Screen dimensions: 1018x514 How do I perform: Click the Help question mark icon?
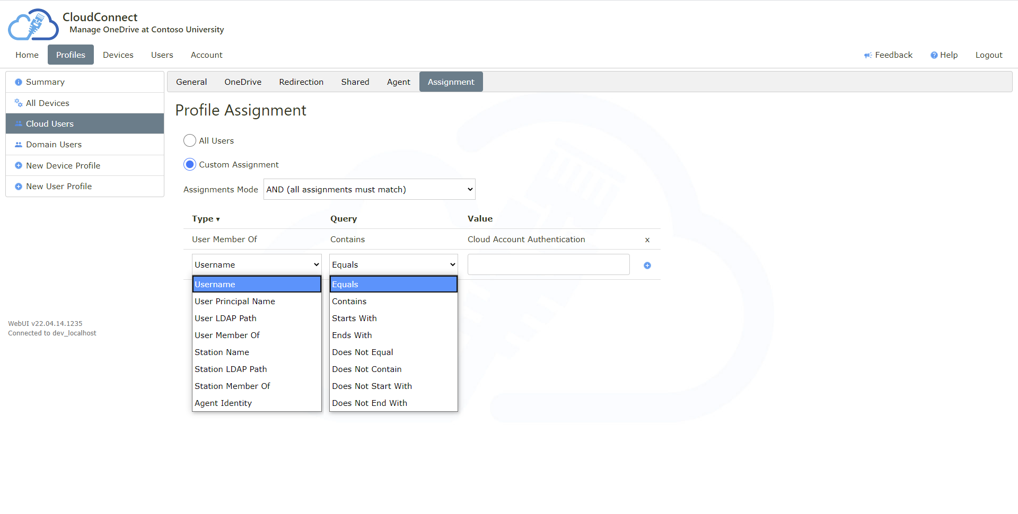coord(934,55)
